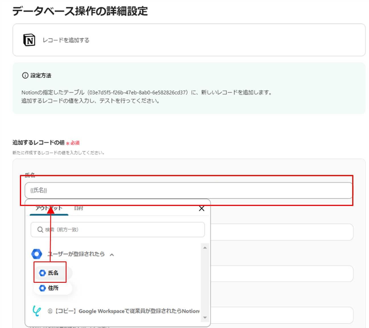The width and height of the screenshot is (369, 328).
Task: Click the magnifier icon in search box
Action: coord(40,230)
